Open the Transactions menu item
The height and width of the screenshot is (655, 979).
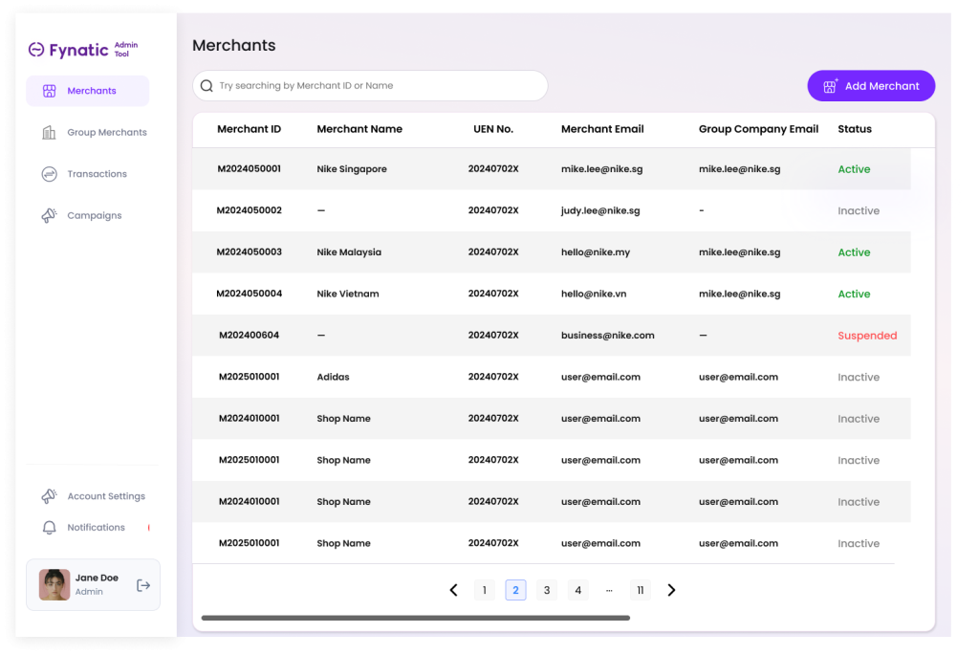click(x=97, y=174)
